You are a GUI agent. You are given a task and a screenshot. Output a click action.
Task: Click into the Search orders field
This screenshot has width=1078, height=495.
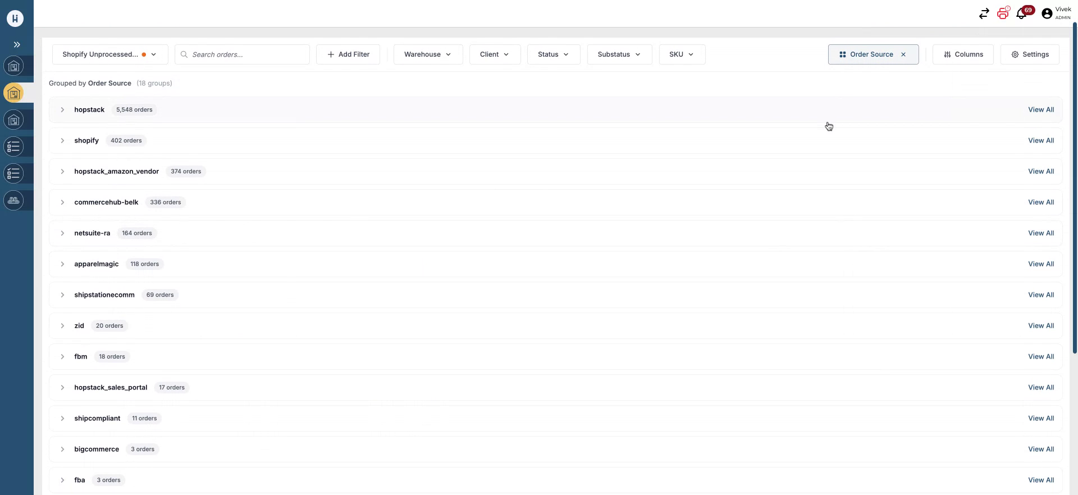[x=247, y=54]
